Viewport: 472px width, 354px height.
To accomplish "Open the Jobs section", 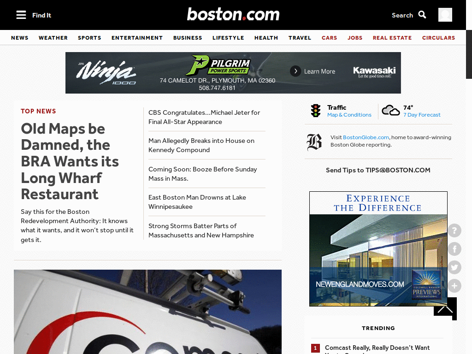I will [355, 38].
